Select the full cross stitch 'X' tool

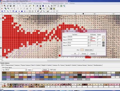tap(2, 11)
